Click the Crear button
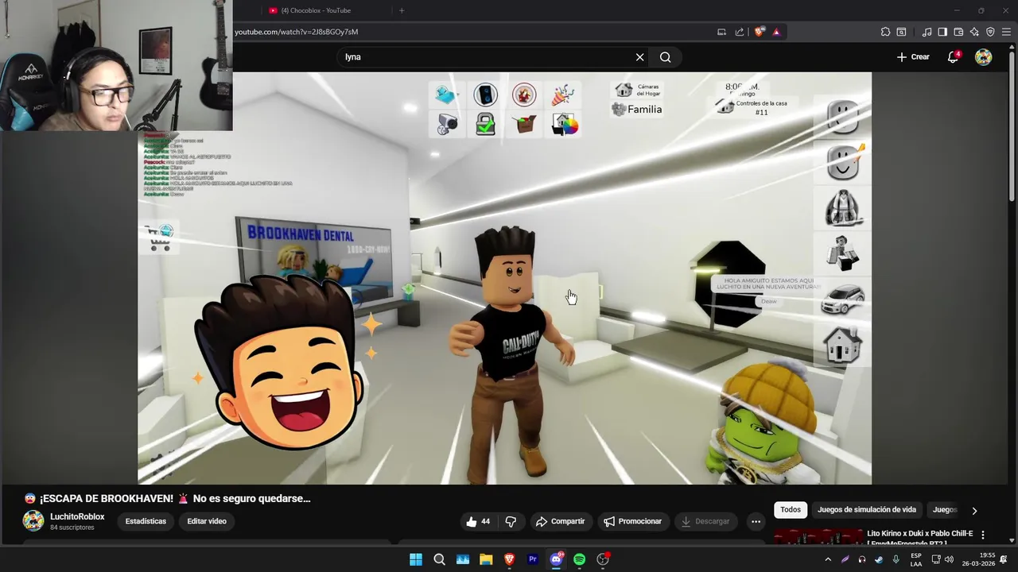The height and width of the screenshot is (572, 1018). coord(913,57)
